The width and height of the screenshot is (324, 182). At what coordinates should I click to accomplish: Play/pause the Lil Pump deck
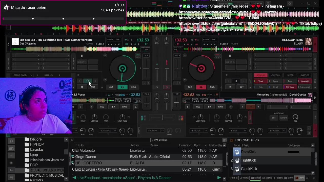[x=113, y=107]
